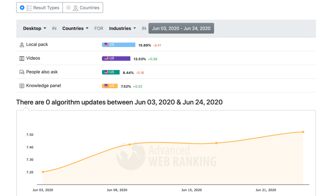Screen dimensions: 332x196
Task: Click the purple US bar for Videos
Action: pos(116,58)
